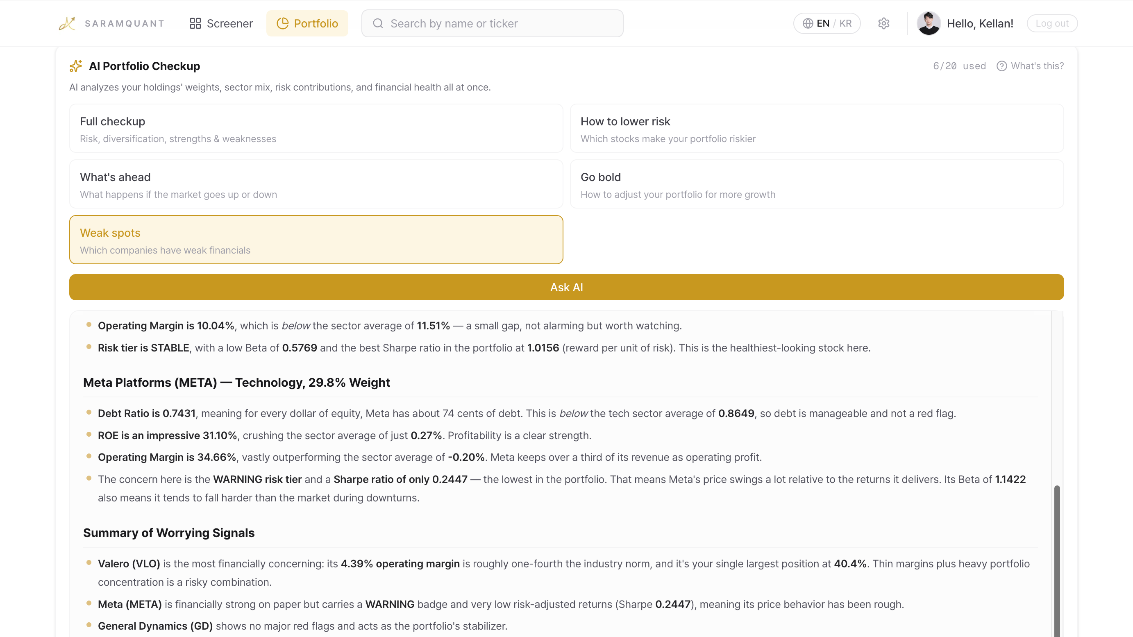
Task: Select the How to lower risk option
Action: click(816, 128)
